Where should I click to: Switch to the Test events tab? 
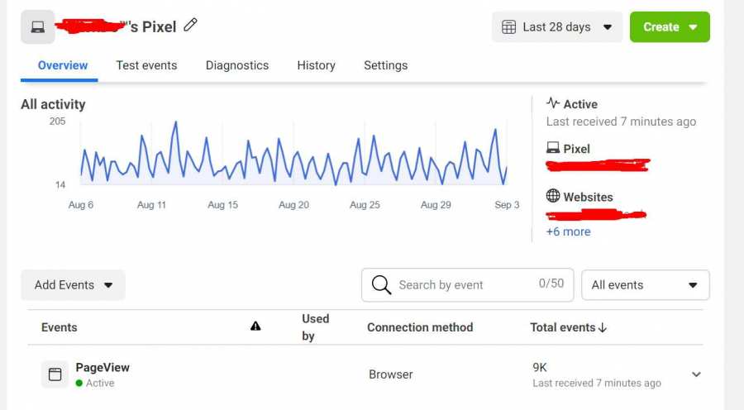point(146,65)
